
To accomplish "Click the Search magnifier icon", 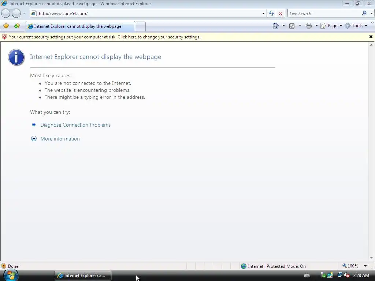I will [364, 14].
